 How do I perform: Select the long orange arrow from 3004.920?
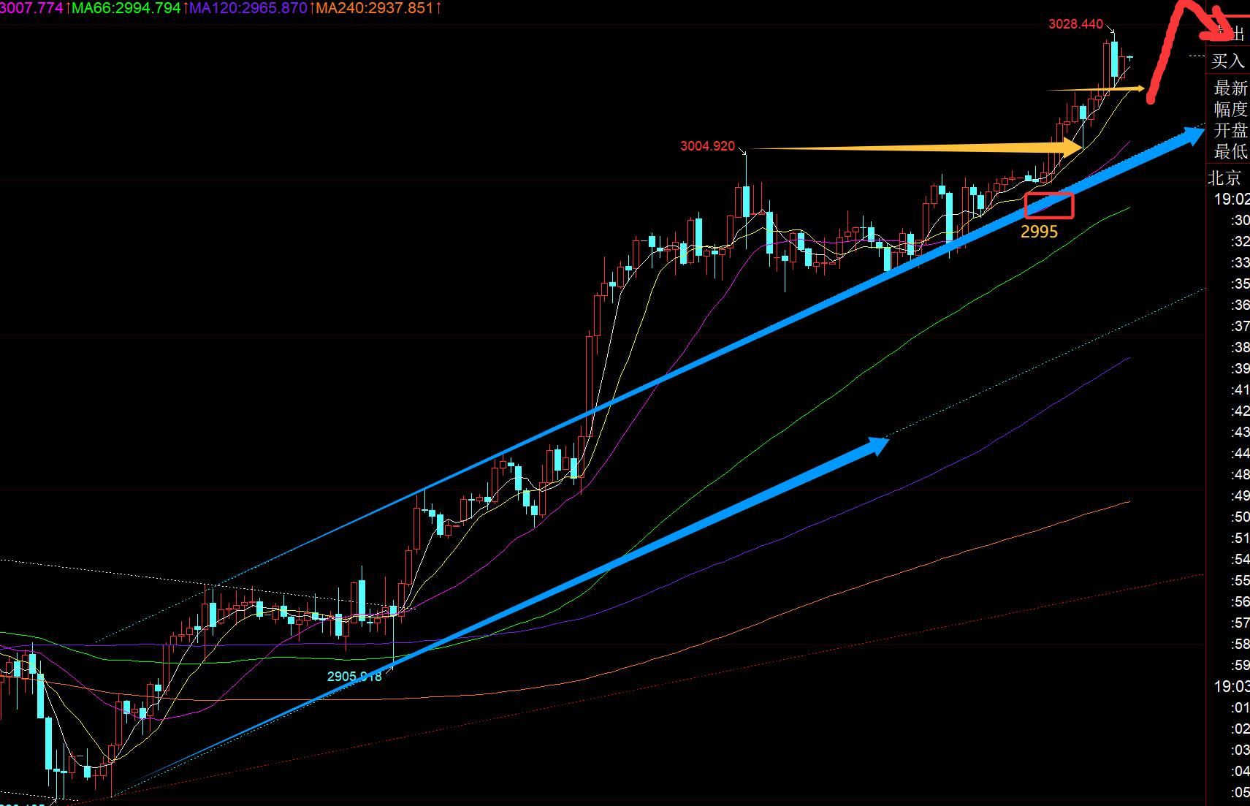coord(913,148)
